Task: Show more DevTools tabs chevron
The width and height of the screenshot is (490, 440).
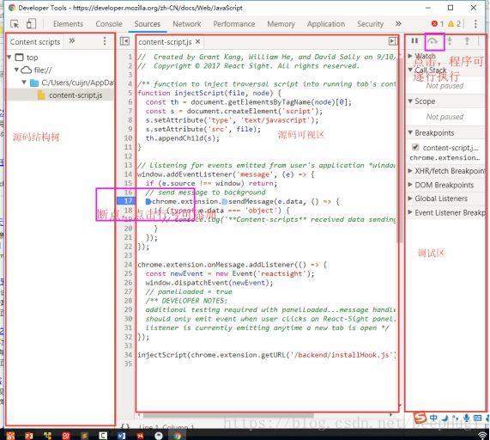Action: pos(398,24)
